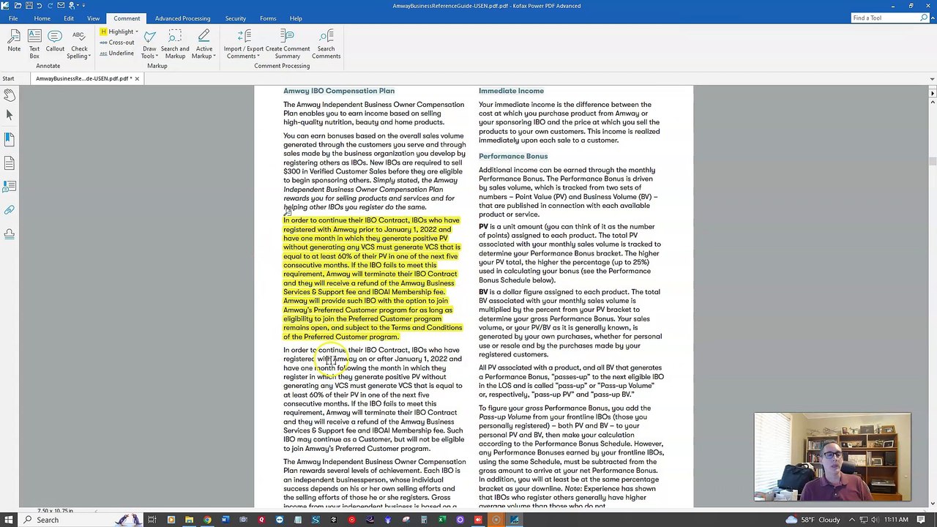
Task: Select the Text Box tool
Action: (34, 44)
